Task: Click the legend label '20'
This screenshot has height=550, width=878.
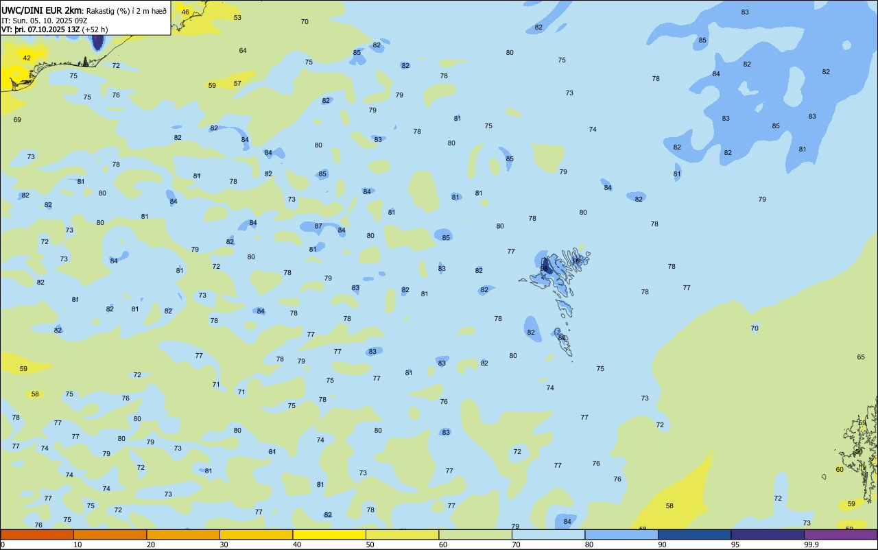Action: pyautogui.click(x=151, y=545)
